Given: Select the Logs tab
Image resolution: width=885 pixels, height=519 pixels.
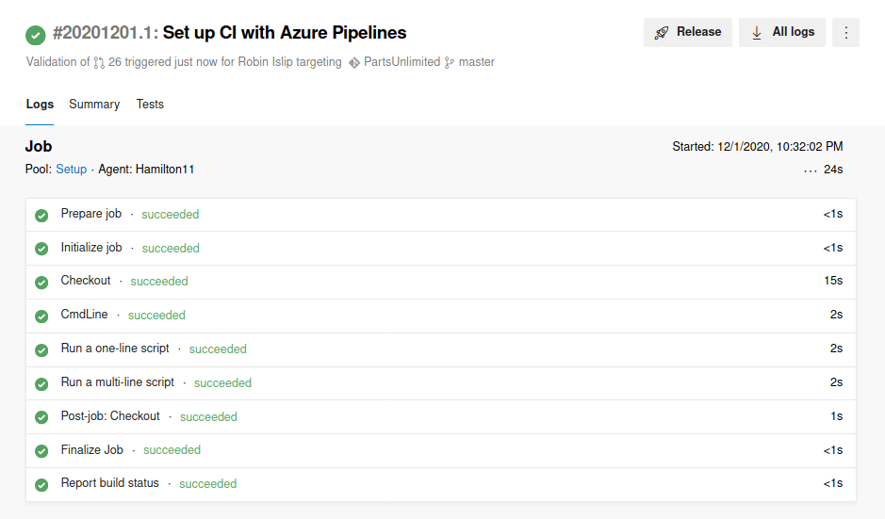Looking at the screenshot, I should pyautogui.click(x=40, y=105).
